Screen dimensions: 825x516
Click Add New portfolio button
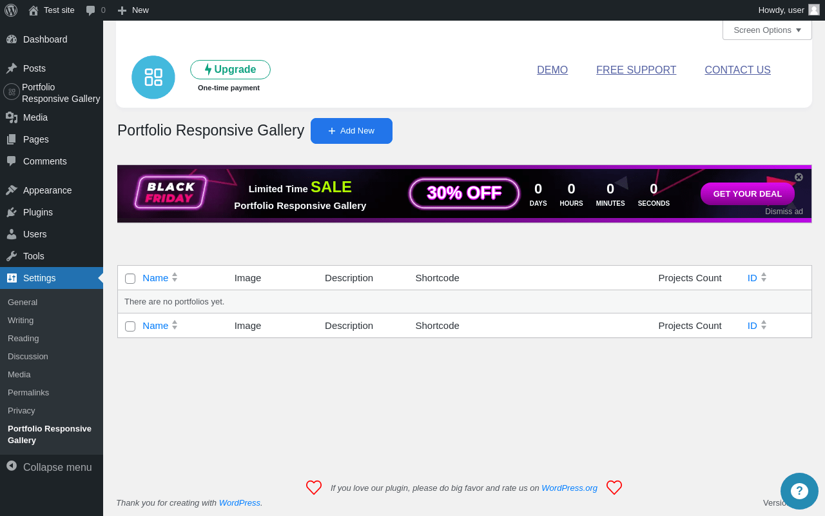(351, 131)
